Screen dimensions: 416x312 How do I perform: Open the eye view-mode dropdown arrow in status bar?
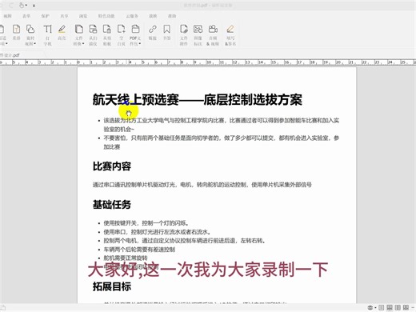[x=375, y=307]
